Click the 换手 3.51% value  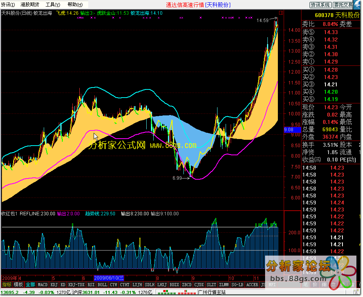(x=330, y=145)
